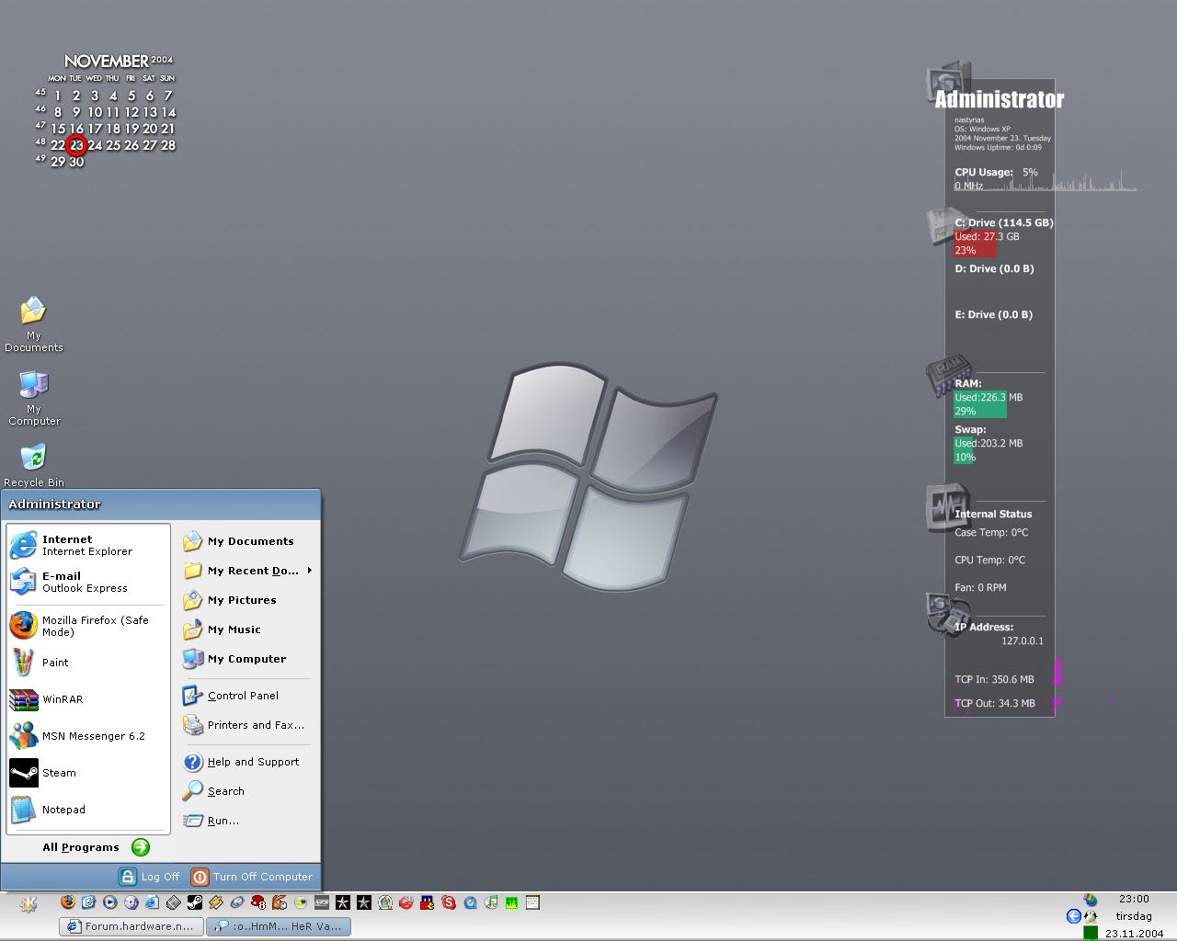Image resolution: width=1177 pixels, height=941 pixels.
Task: Open MSN Messenger 6.2
Action: pyautogui.click(x=87, y=736)
